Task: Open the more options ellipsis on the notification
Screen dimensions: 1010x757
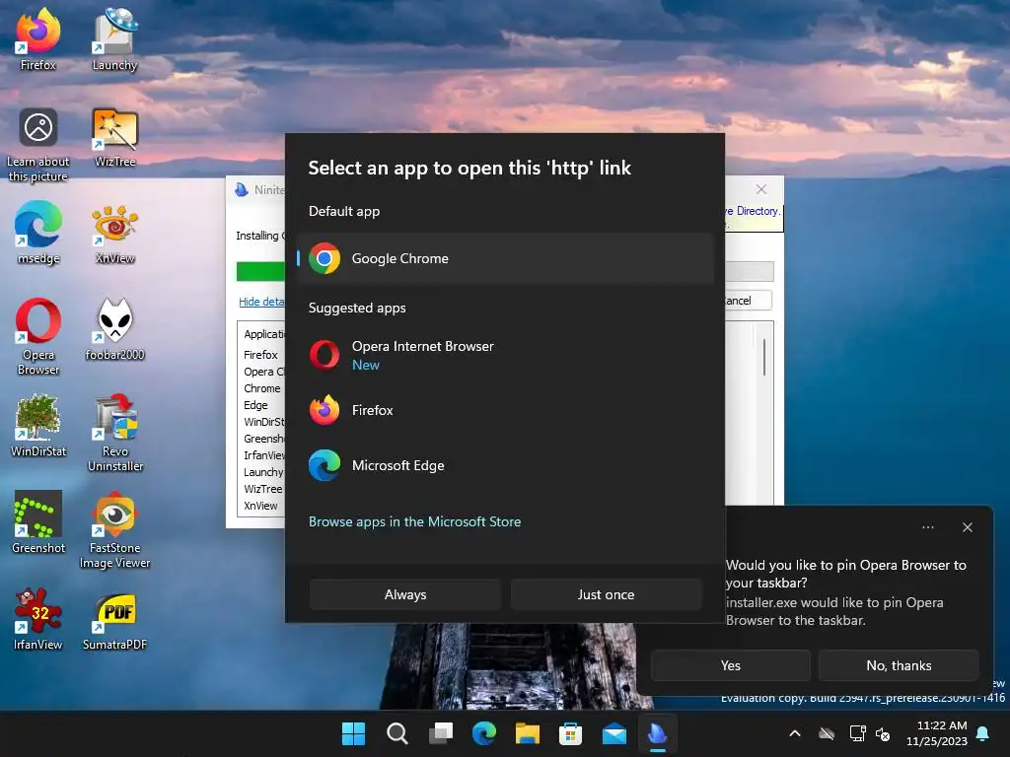Action: pos(927,527)
